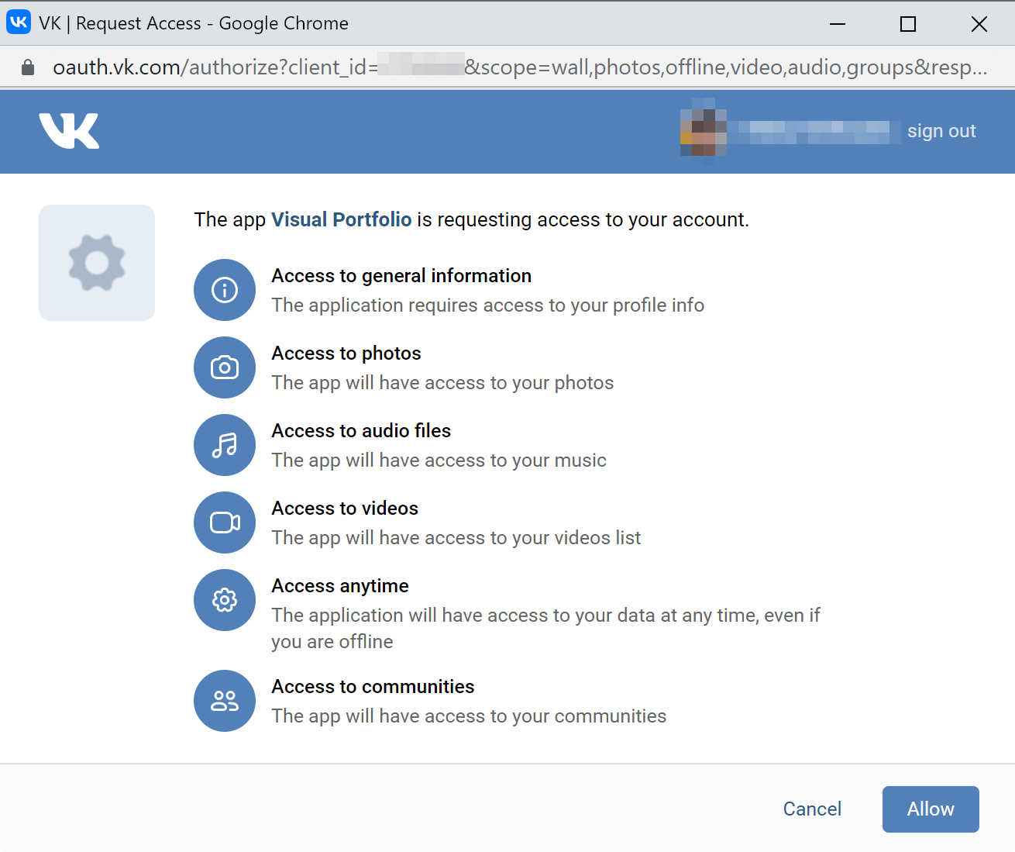
Task: Click the people icon for communities access
Action: (x=225, y=701)
